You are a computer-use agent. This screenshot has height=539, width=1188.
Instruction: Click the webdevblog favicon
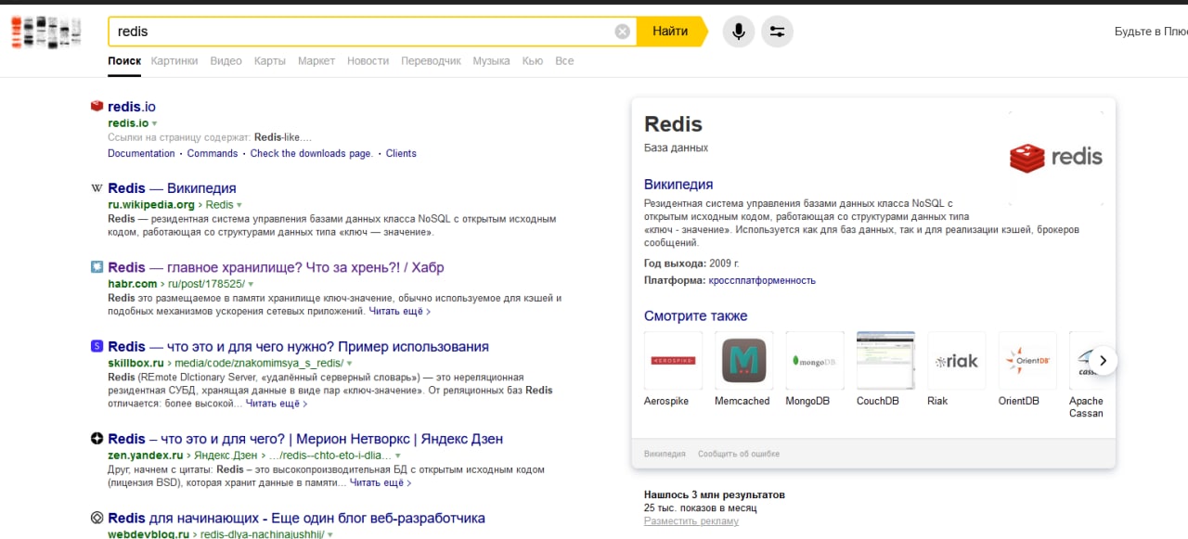97,518
